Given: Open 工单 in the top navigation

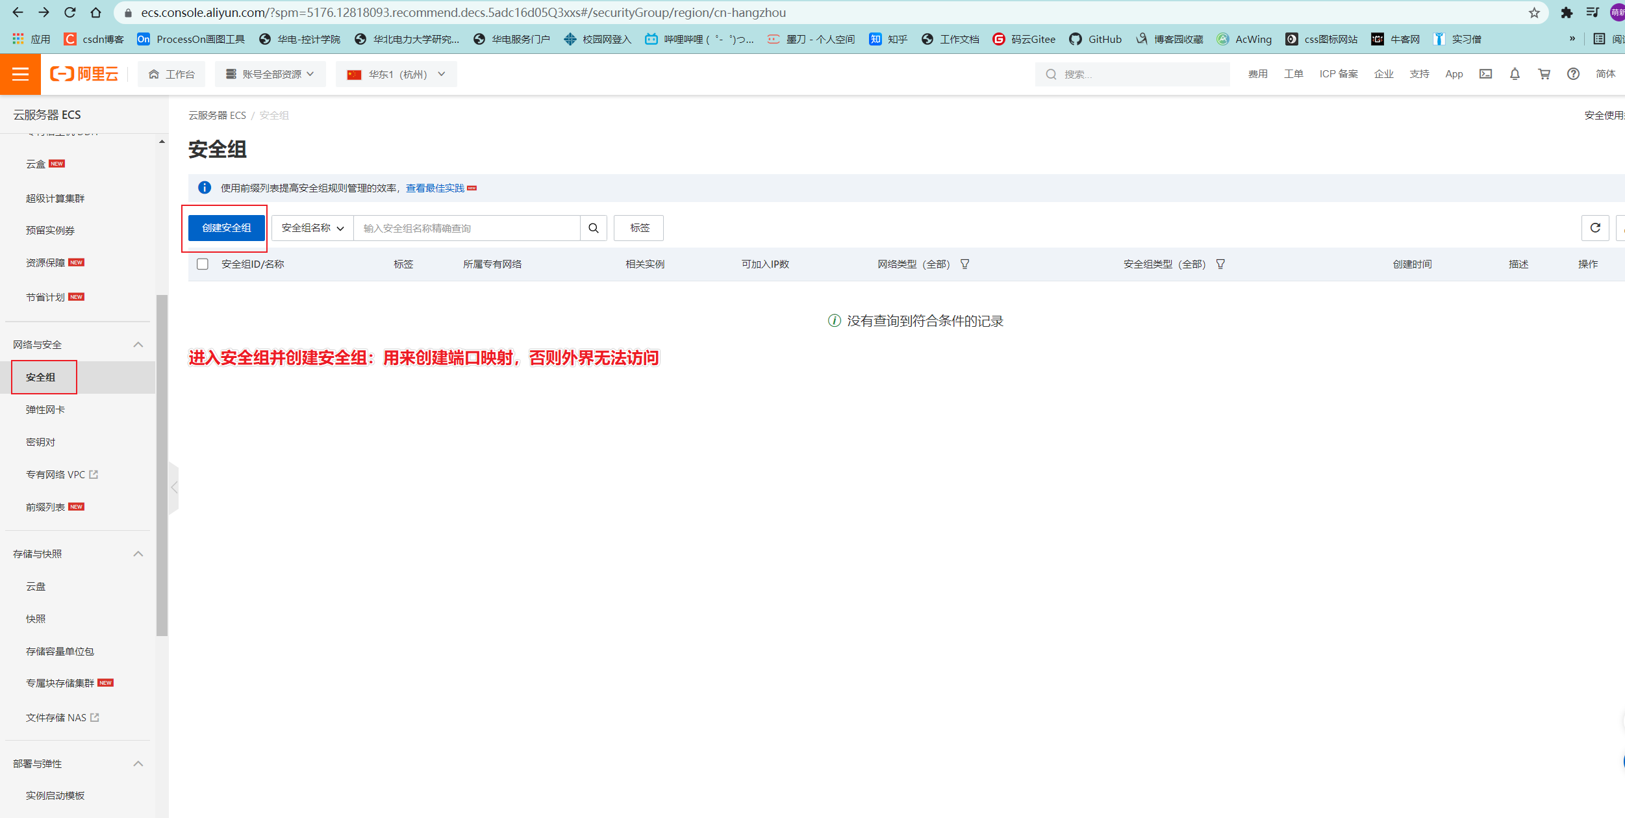Looking at the screenshot, I should tap(1293, 73).
